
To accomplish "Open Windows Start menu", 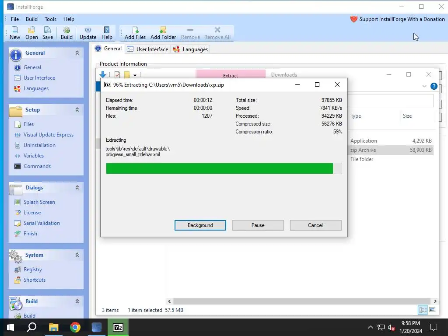I will pos(10,327).
